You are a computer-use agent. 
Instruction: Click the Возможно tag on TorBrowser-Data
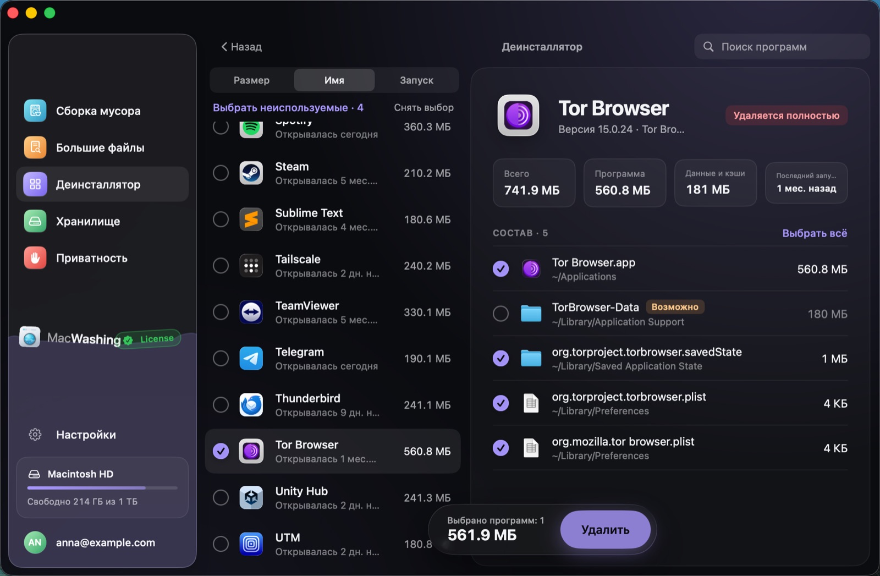coord(675,307)
